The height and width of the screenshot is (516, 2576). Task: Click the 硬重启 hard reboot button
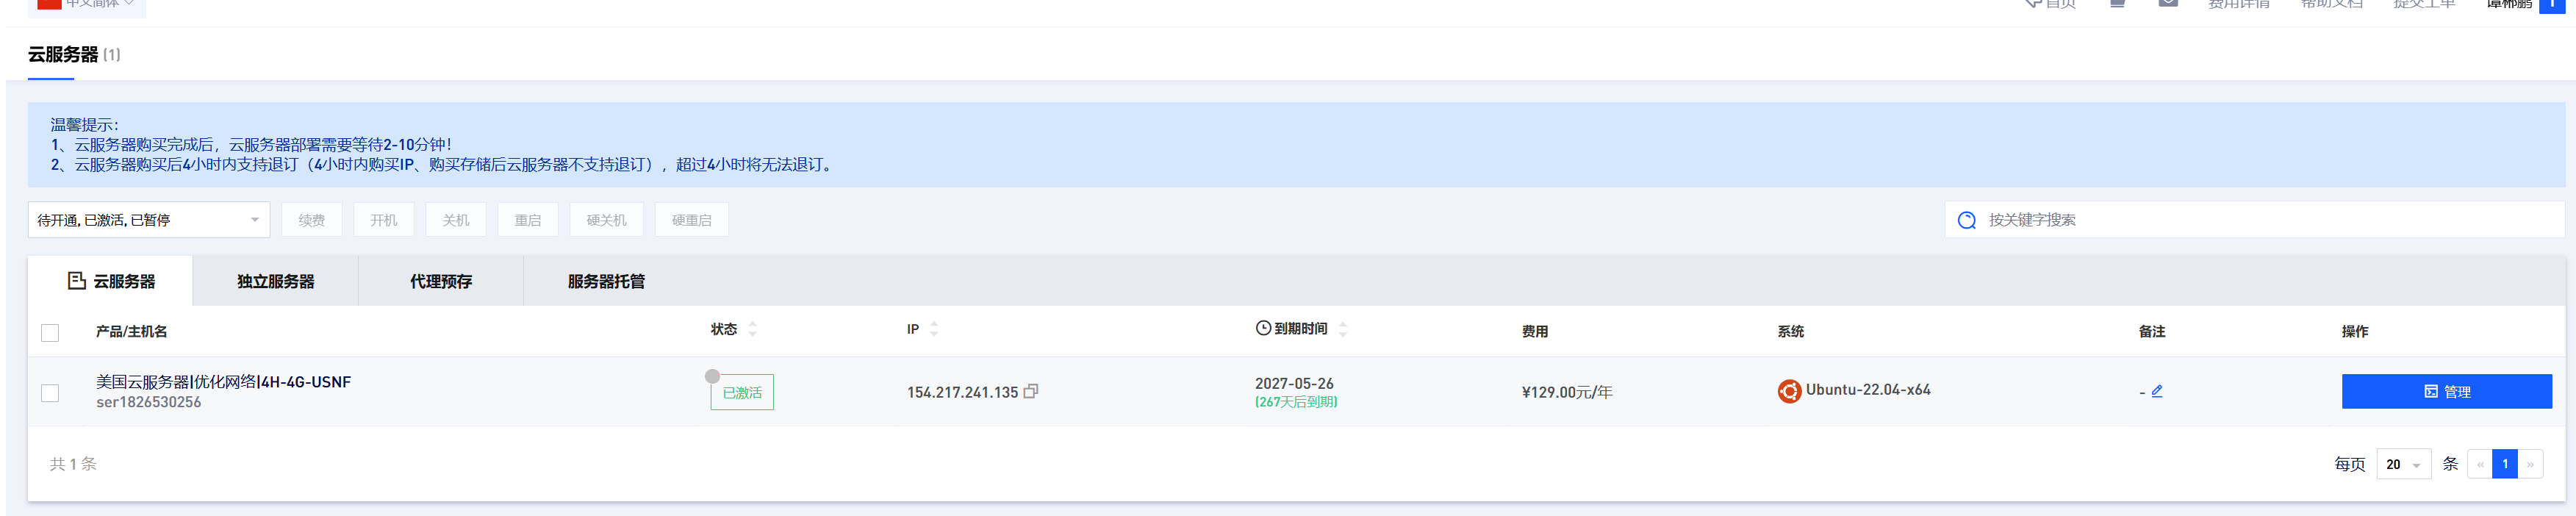tap(692, 220)
